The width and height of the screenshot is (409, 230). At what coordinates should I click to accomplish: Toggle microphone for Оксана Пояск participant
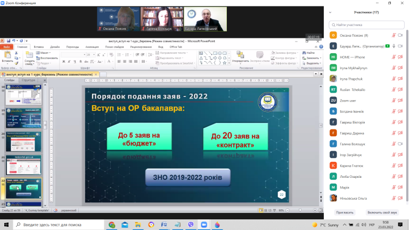coord(394,35)
